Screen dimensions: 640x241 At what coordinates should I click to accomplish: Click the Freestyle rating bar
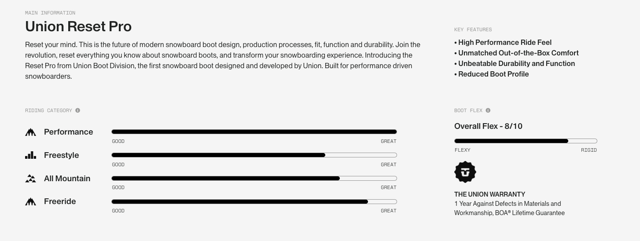click(x=254, y=155)
